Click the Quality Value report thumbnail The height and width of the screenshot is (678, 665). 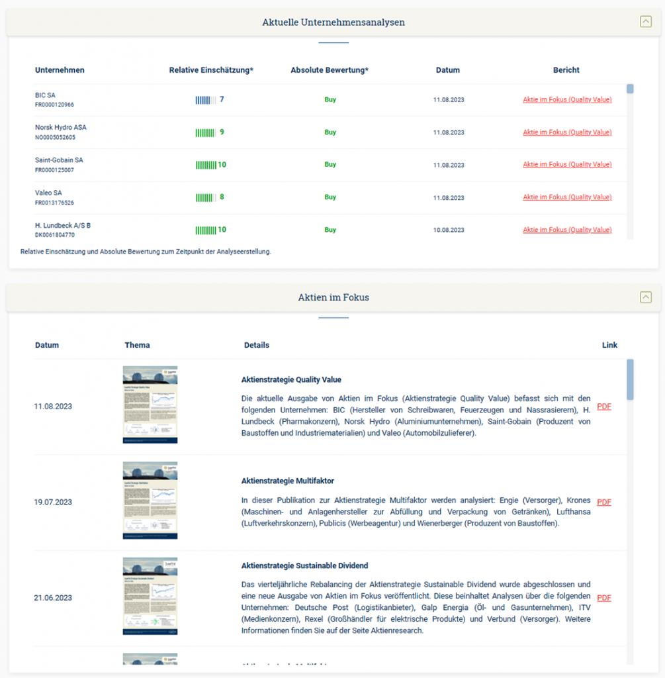(150, 405)
